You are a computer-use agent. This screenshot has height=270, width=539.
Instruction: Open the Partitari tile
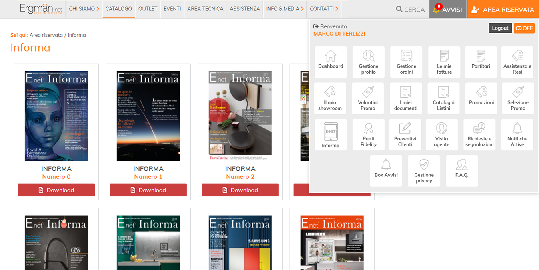481,62
